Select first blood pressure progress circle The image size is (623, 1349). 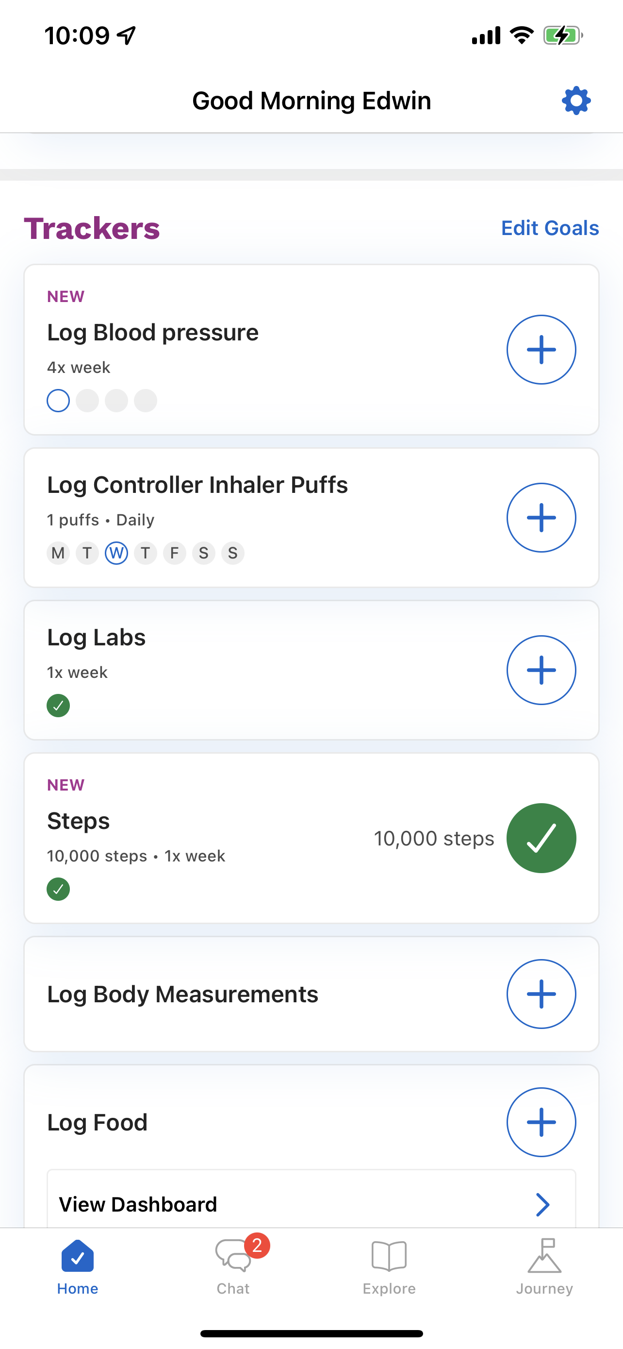[x=58, y=401]
